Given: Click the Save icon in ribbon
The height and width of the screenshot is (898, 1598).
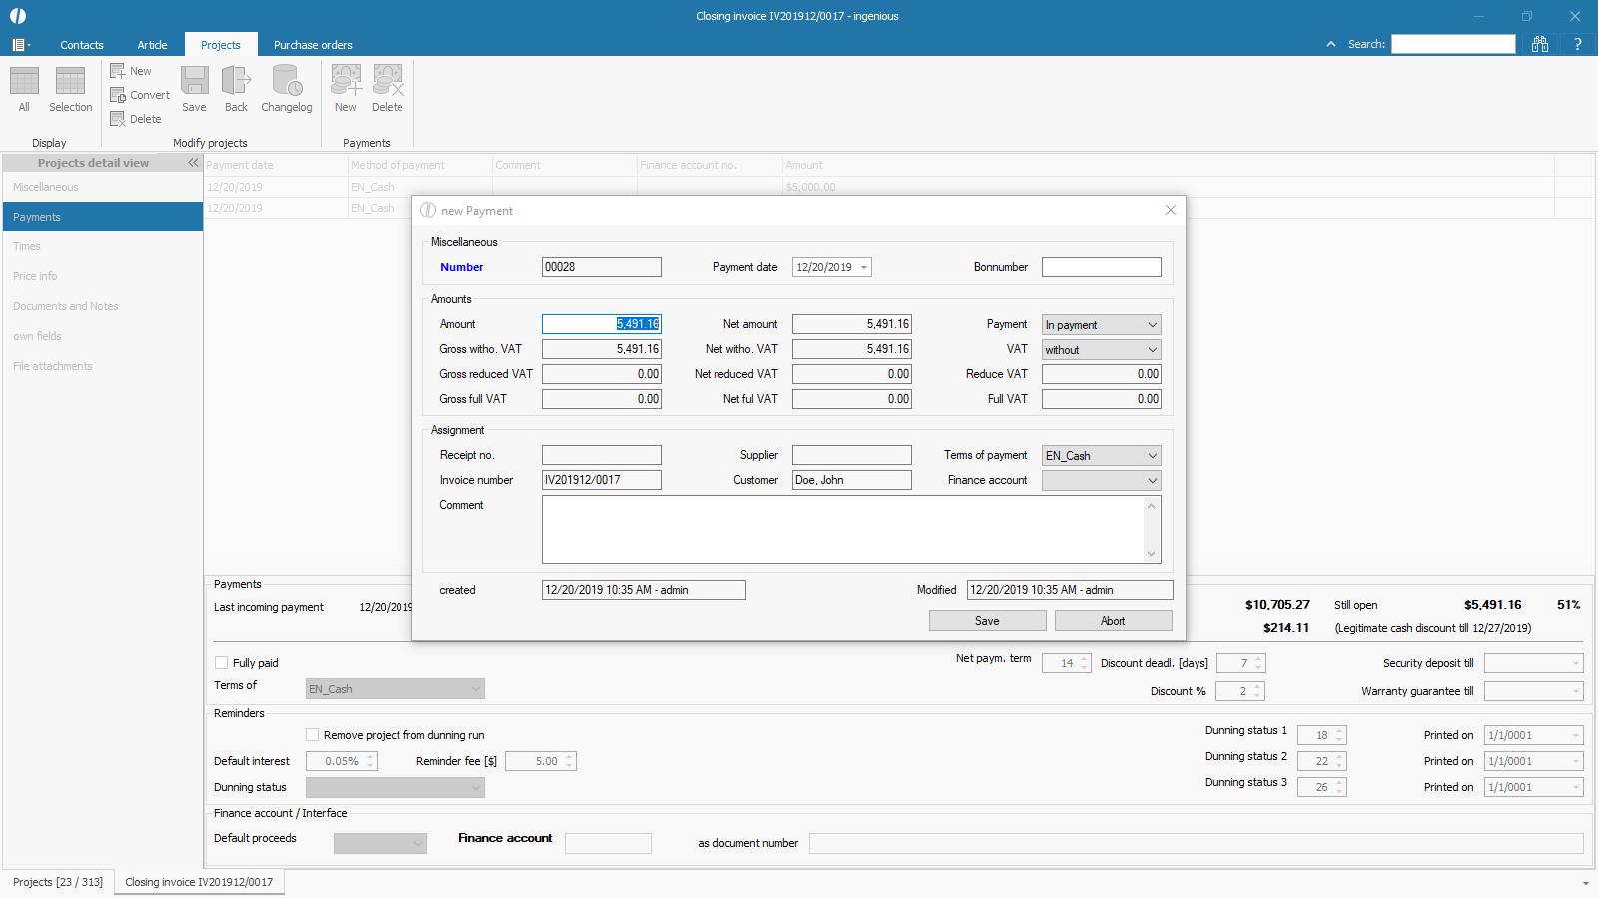Looking at the screenshot, I should (194, 89).
